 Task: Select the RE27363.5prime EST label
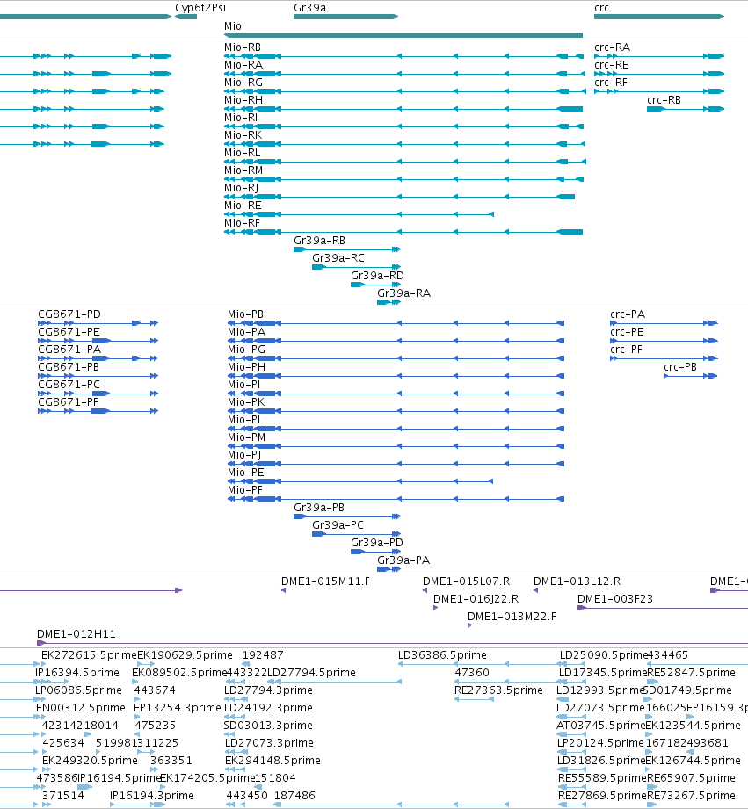click(x=498, y=690)
